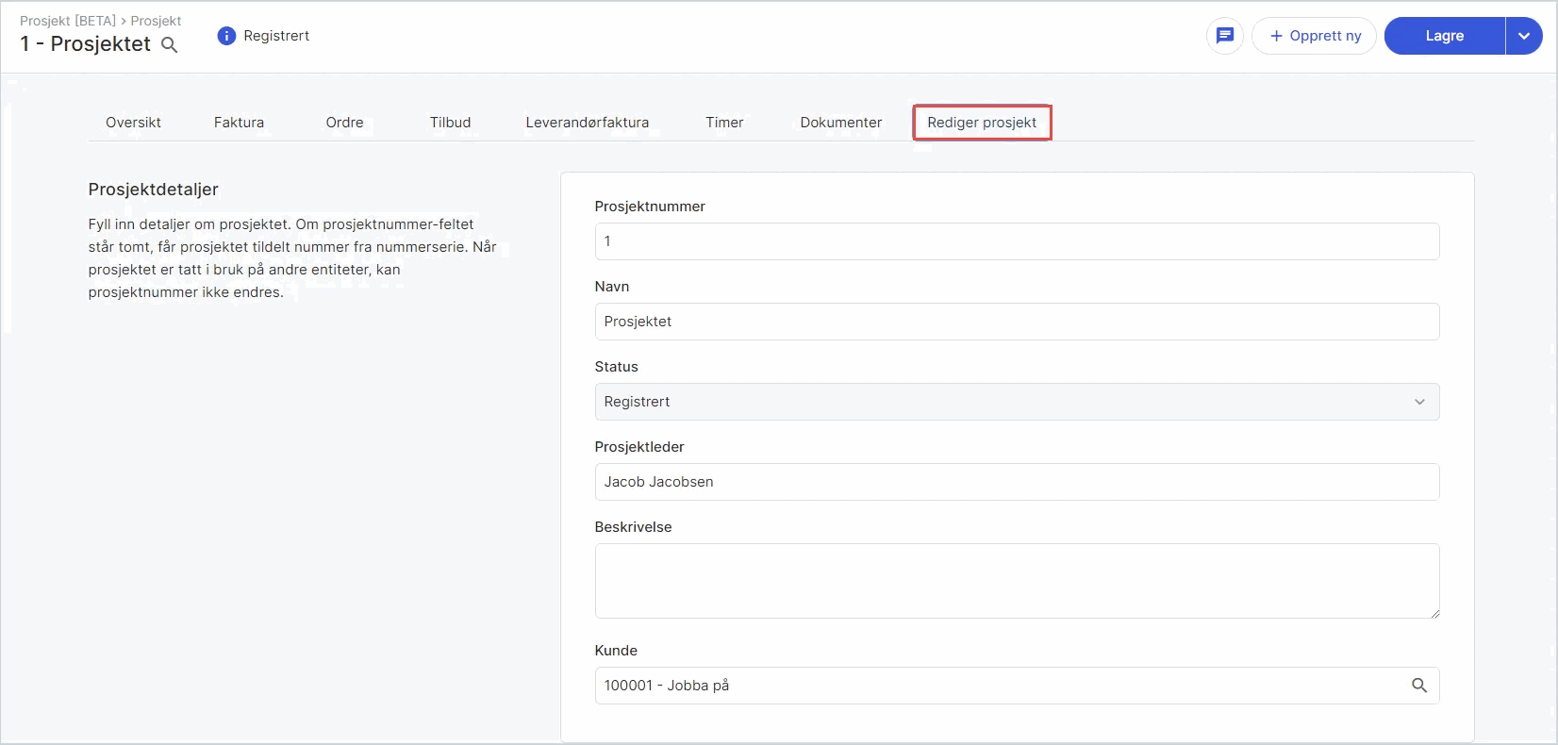Switch to the Timer tab
1558x745 pixels.
click(x=724, y=123)
